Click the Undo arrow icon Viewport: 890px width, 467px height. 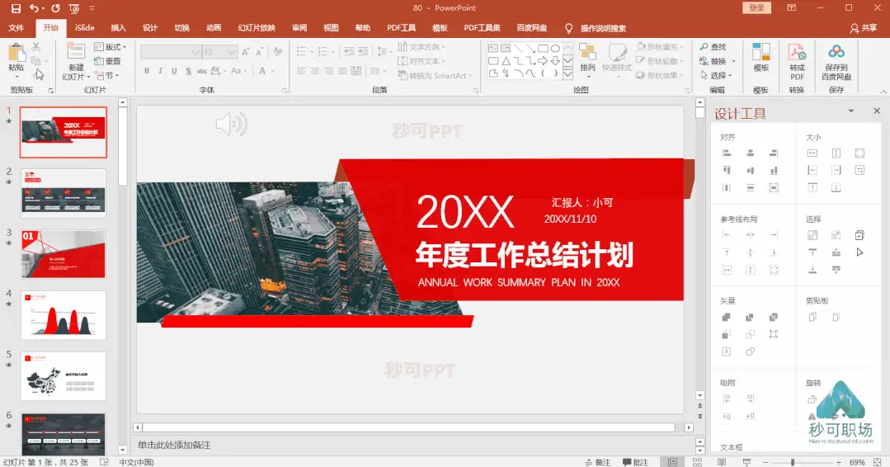(x=34, y=8)
